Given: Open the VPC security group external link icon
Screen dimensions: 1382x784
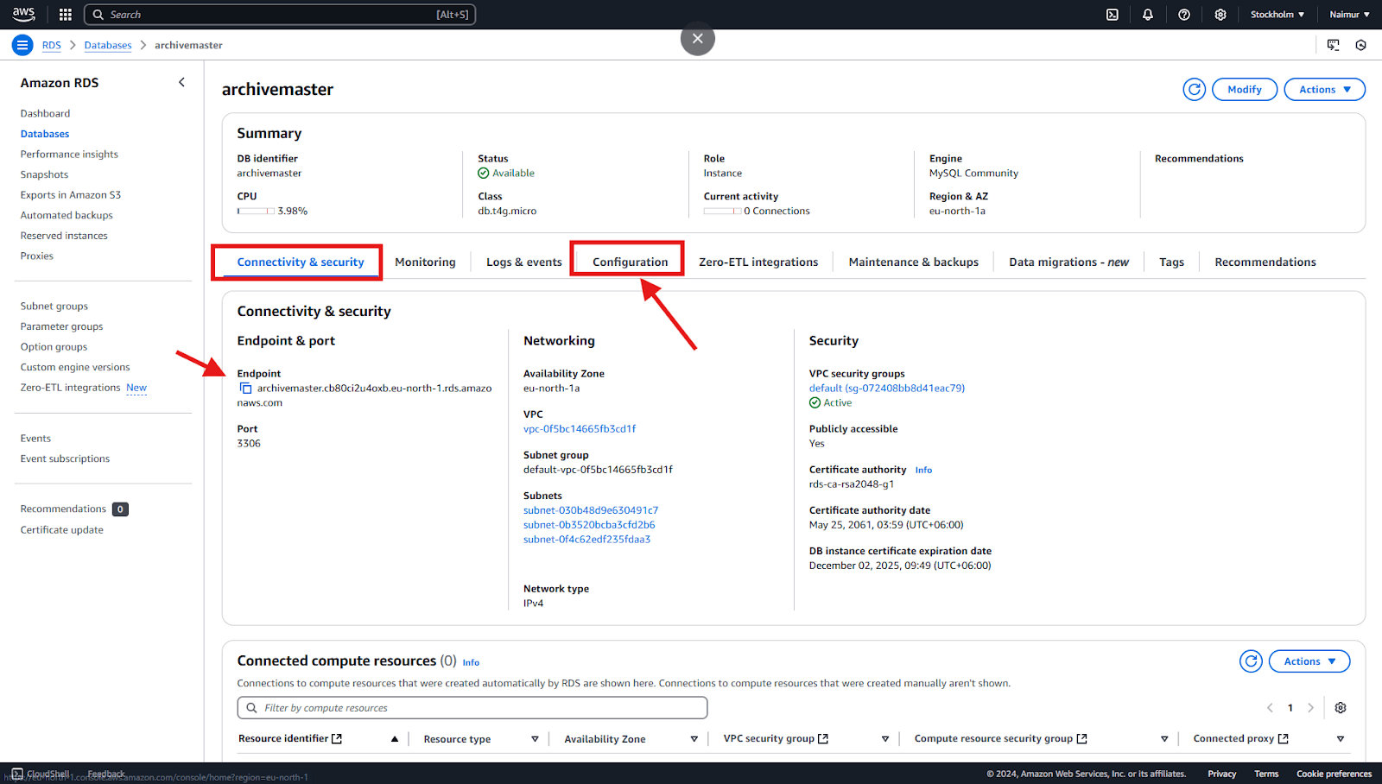Looking at the screenshot, I should pos(823,738).
